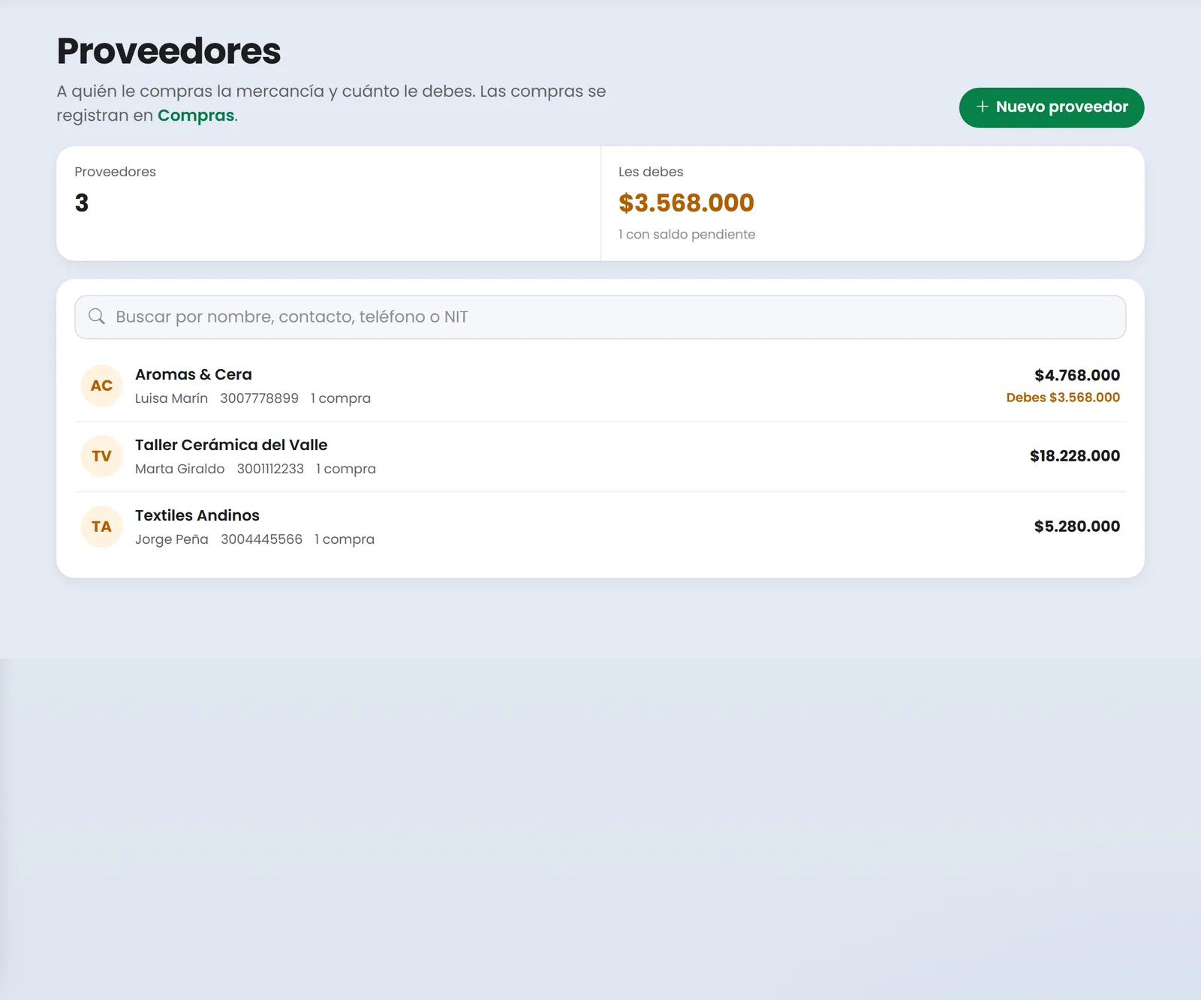
Task: Click contact name Jorge Peña
Action: (172, 539)
